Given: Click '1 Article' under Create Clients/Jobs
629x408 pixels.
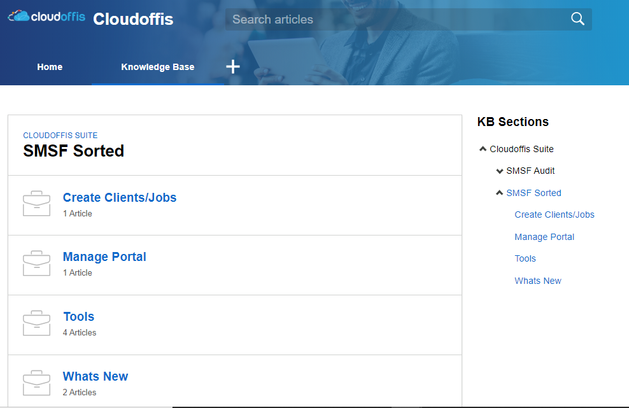Looking at the screenshot, I should [78, 213].
